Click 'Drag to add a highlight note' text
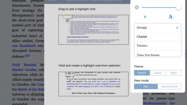Viewport: 187px width, 105px height. [x=77, y=9]
